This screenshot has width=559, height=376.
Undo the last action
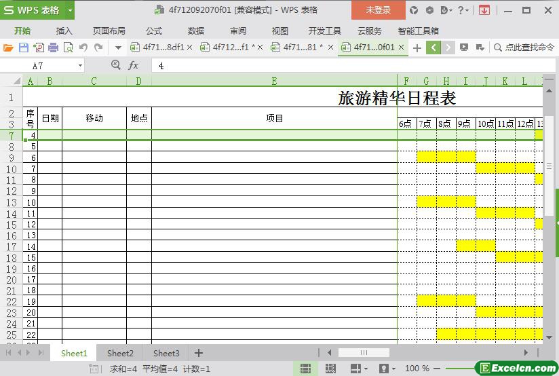pos(83,47)
